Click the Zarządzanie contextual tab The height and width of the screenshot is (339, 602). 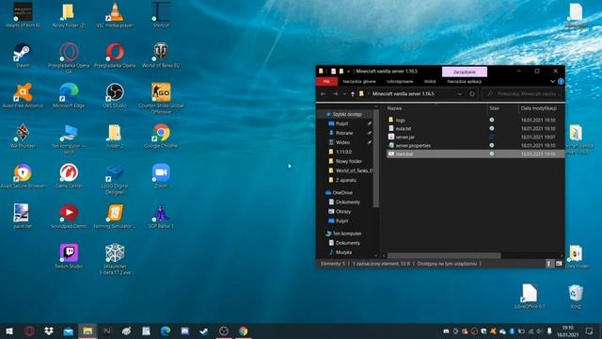[x=465, y=72]
